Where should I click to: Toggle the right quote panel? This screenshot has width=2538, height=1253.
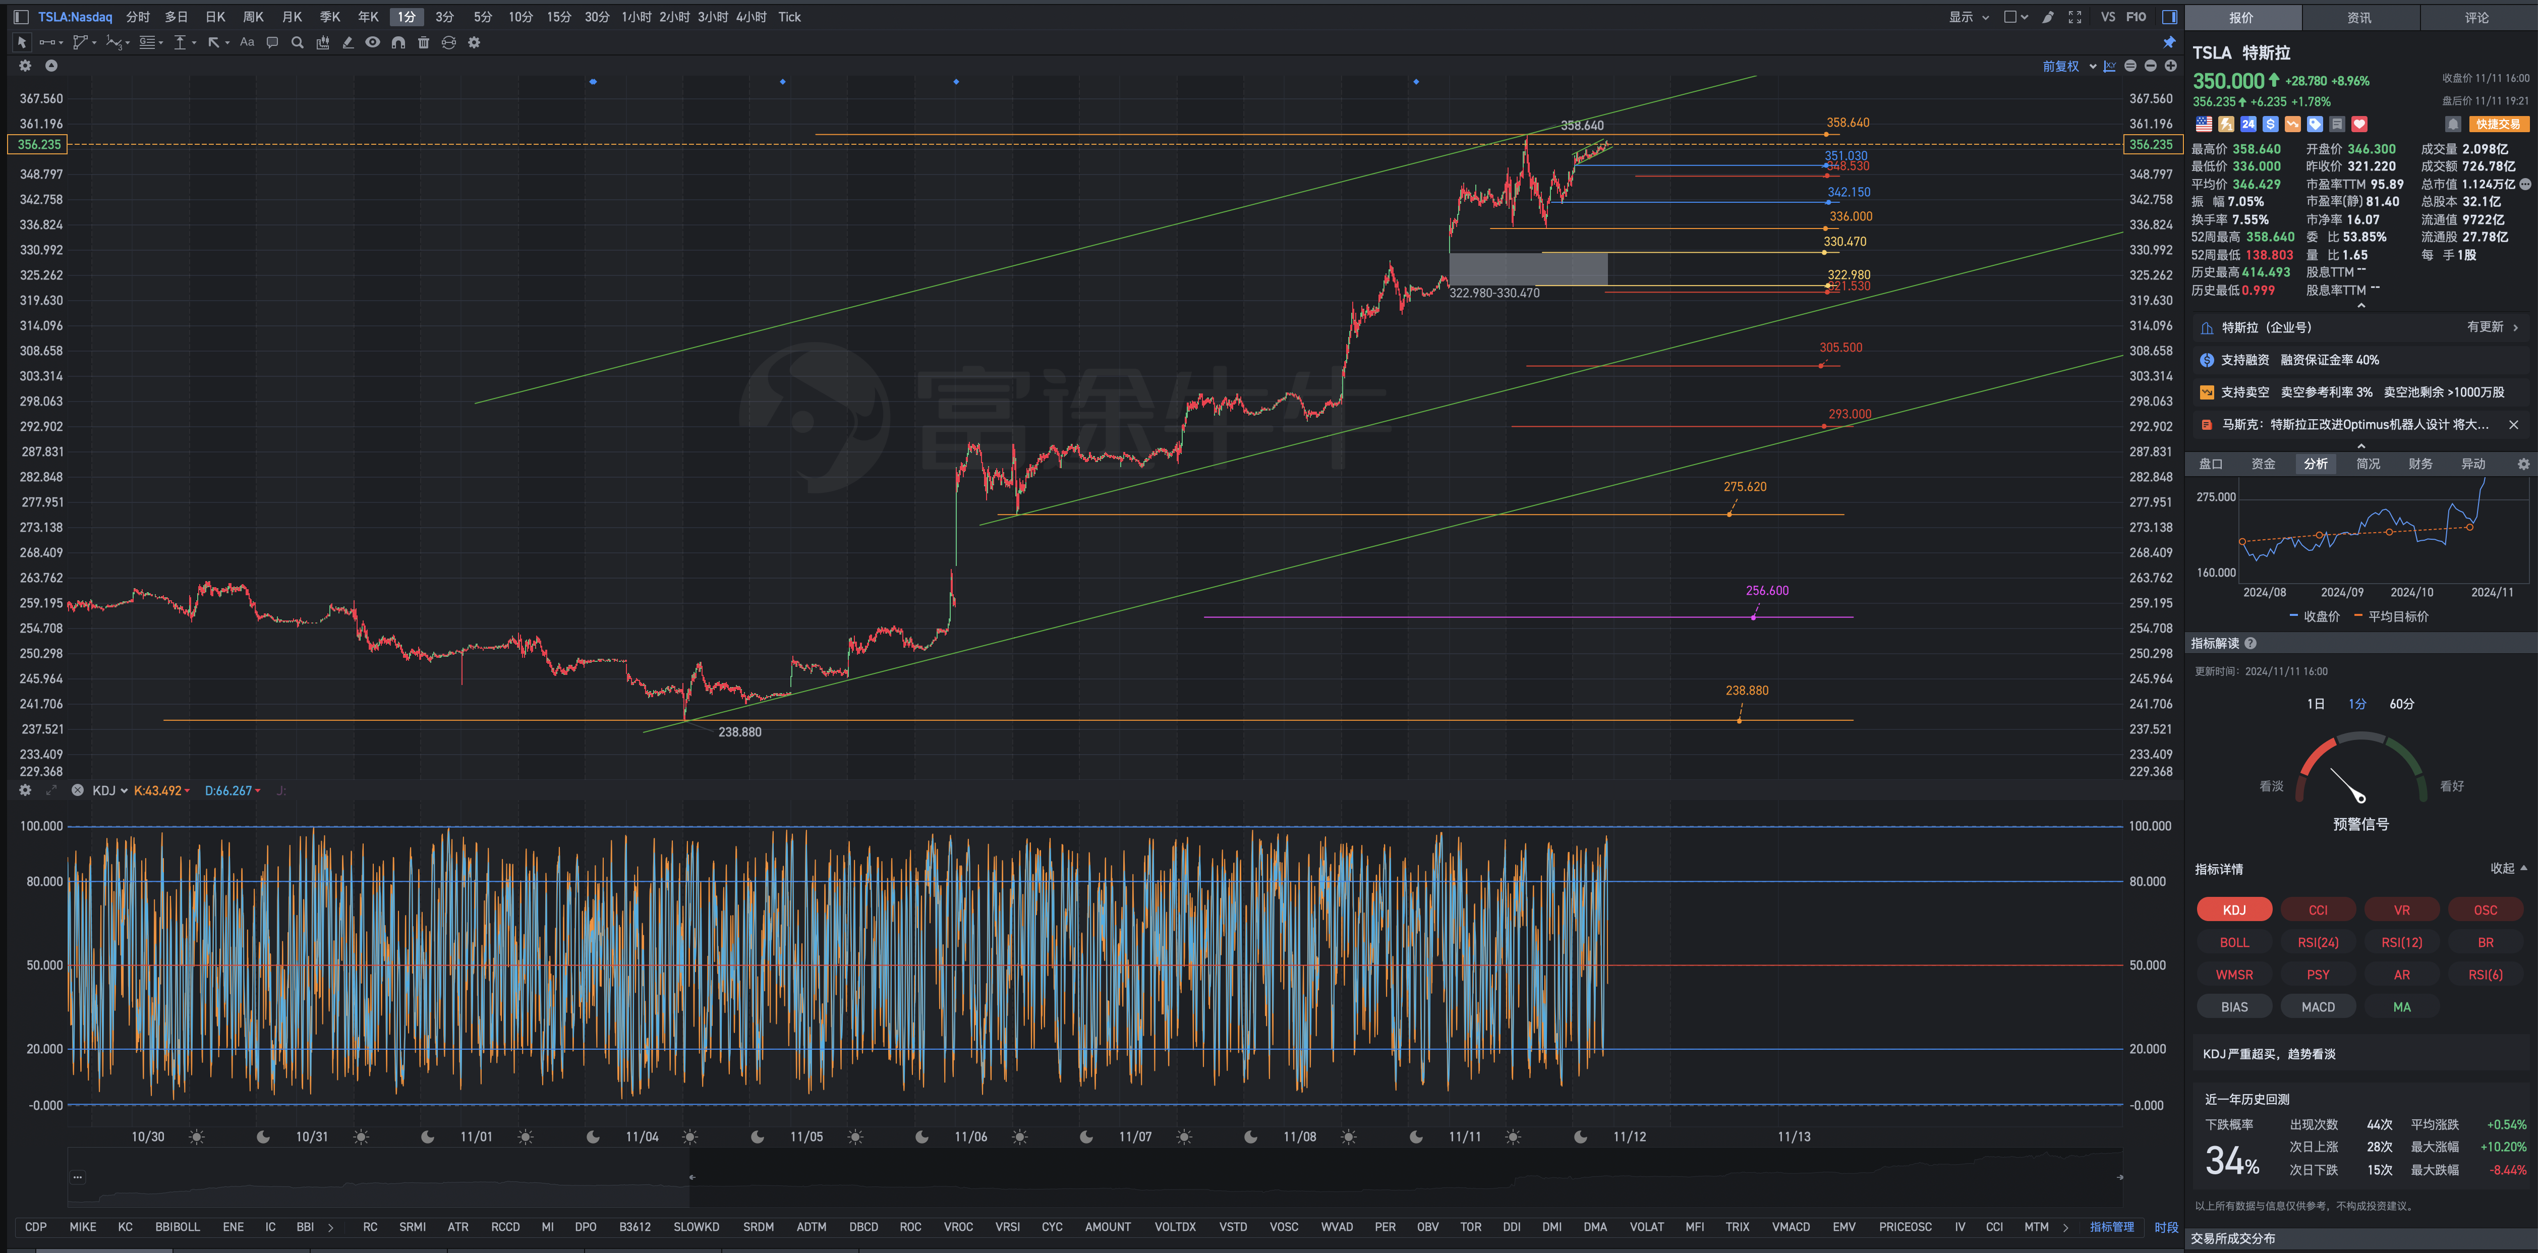pyautogui.click(x=2168, y=17)
